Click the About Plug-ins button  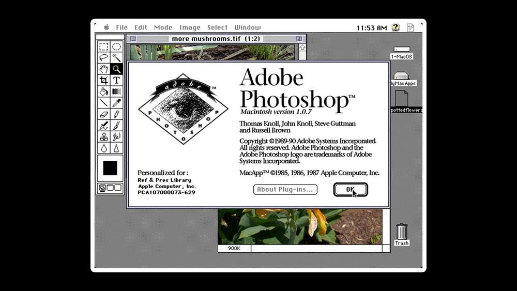click(285, 190)
